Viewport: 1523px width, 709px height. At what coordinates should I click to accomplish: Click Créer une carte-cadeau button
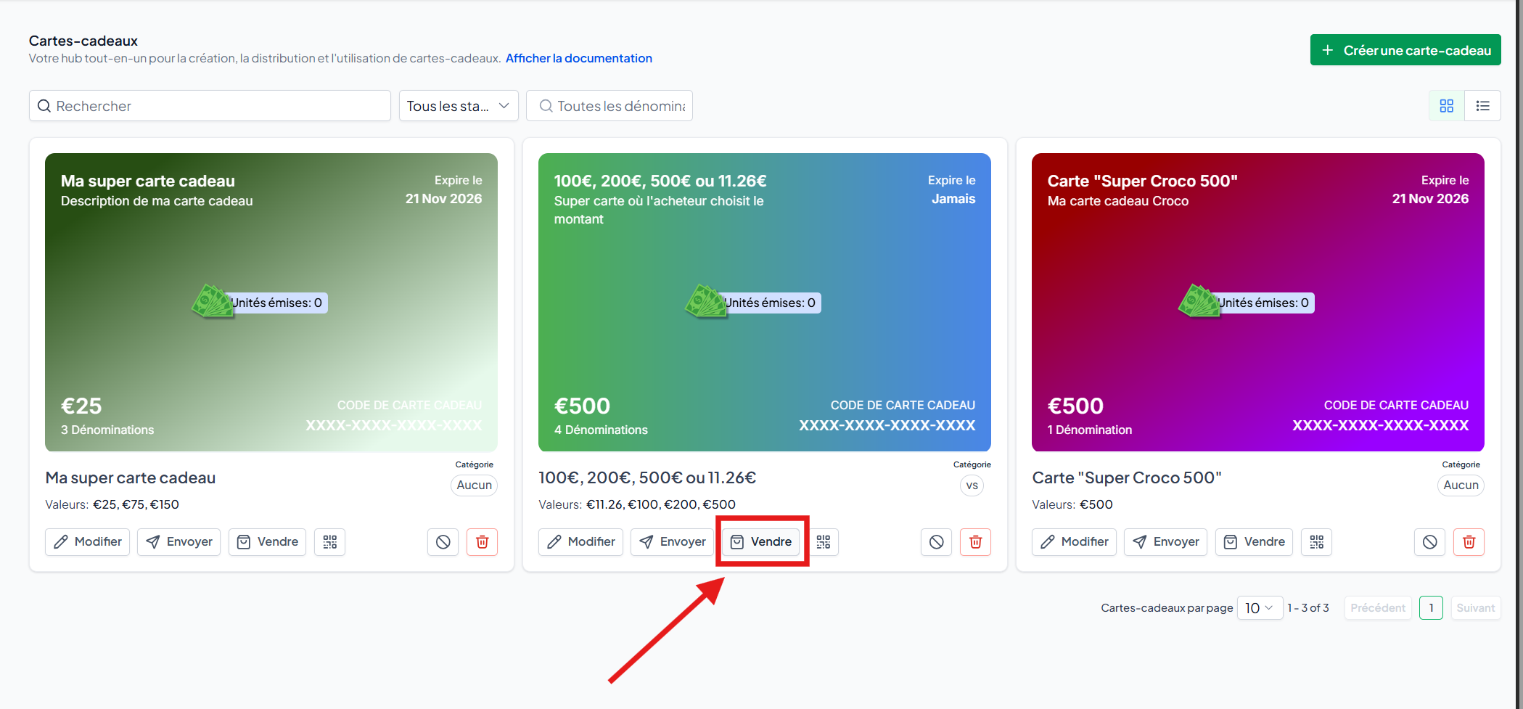1405,50
